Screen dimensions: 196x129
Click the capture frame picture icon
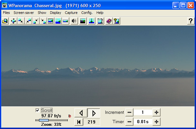[x=100, y=21]
